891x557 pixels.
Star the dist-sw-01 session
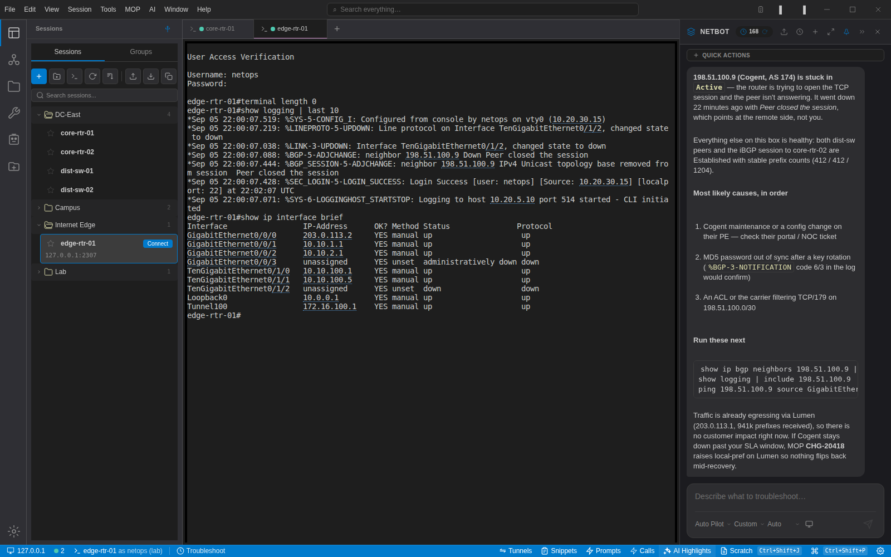coord(51,171)
